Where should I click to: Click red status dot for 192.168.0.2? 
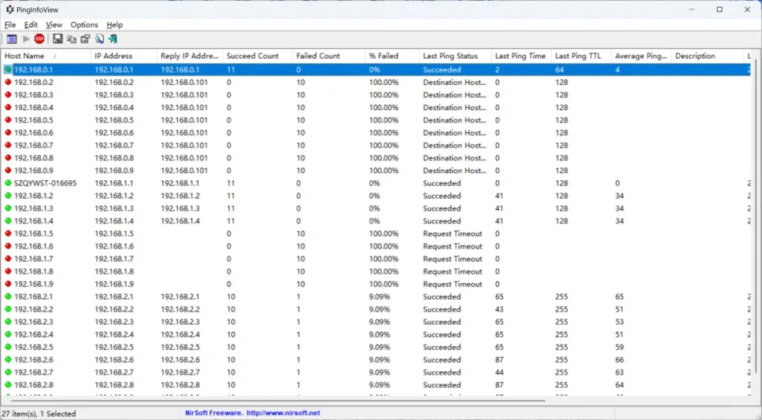8,82
